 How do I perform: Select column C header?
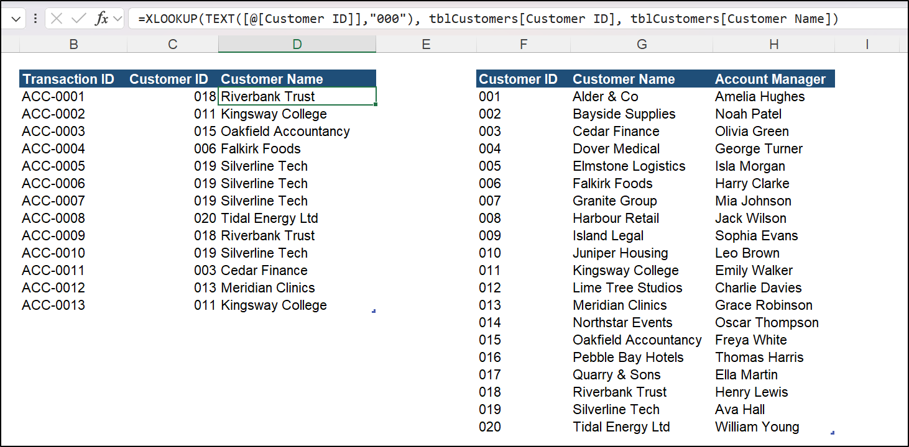[x=173, y=44]
